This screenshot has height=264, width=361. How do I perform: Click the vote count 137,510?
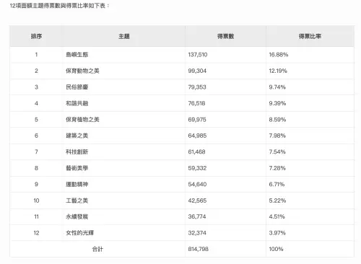(x=198, y=55)
